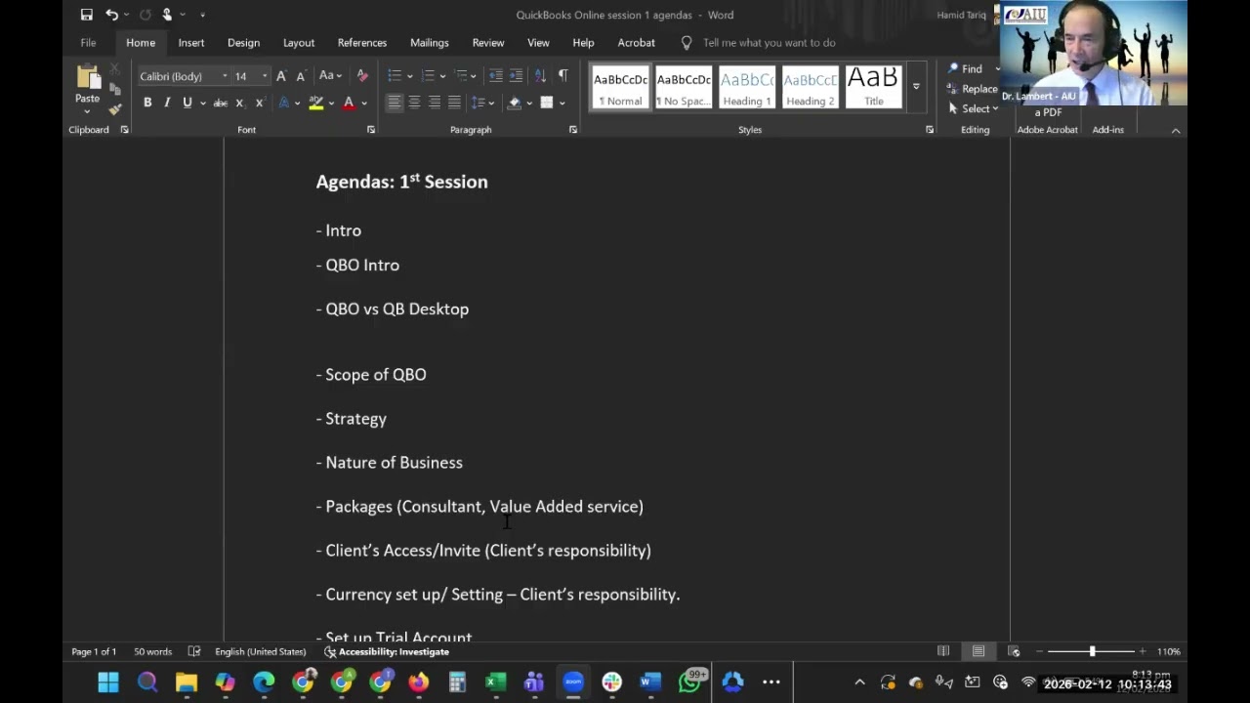Image resolution: width=1250 pixels, height=703 pixels.
Task: Click the Sort icon in Paragraph group
Action: click(540, 76)
